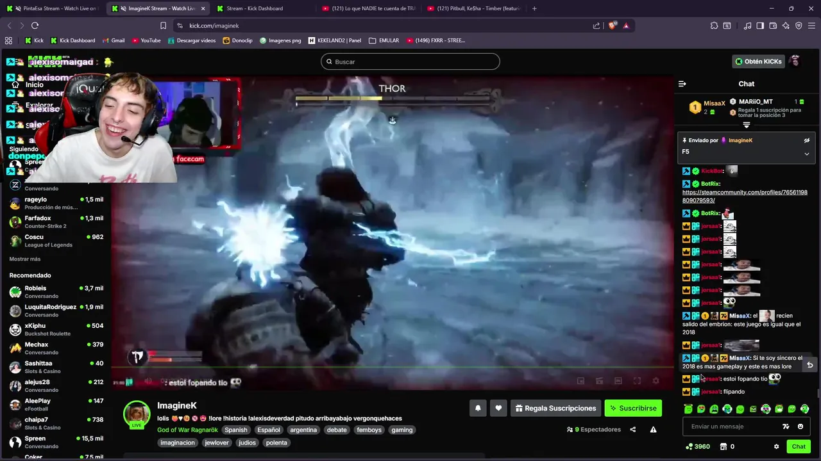Open a new browser tab
The image size is (821, 461).
click(534, 8)
